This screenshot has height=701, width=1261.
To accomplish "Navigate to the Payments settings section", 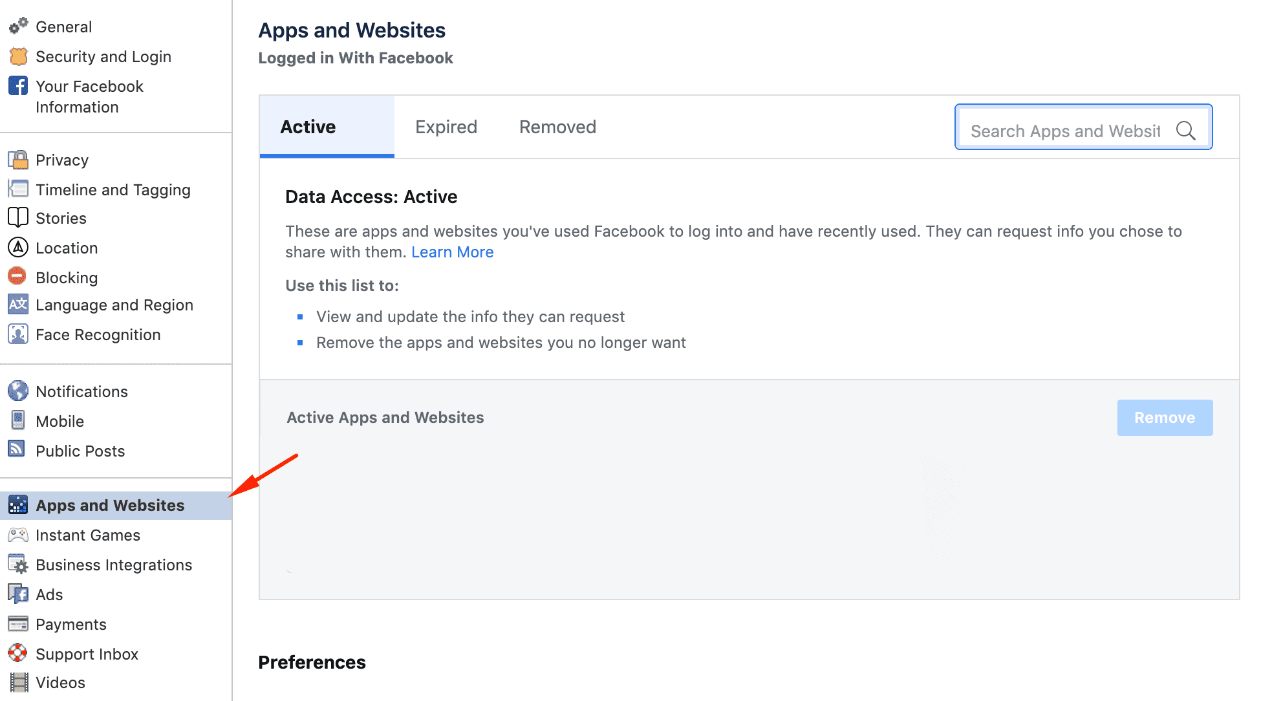I will point(69,623).
